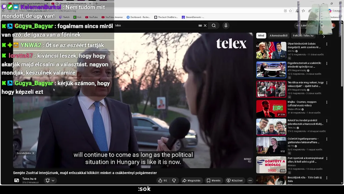This screenshot has width=344, height=194.
Task: Dislike the video with thumbs-down
Action: coord(174,181)
